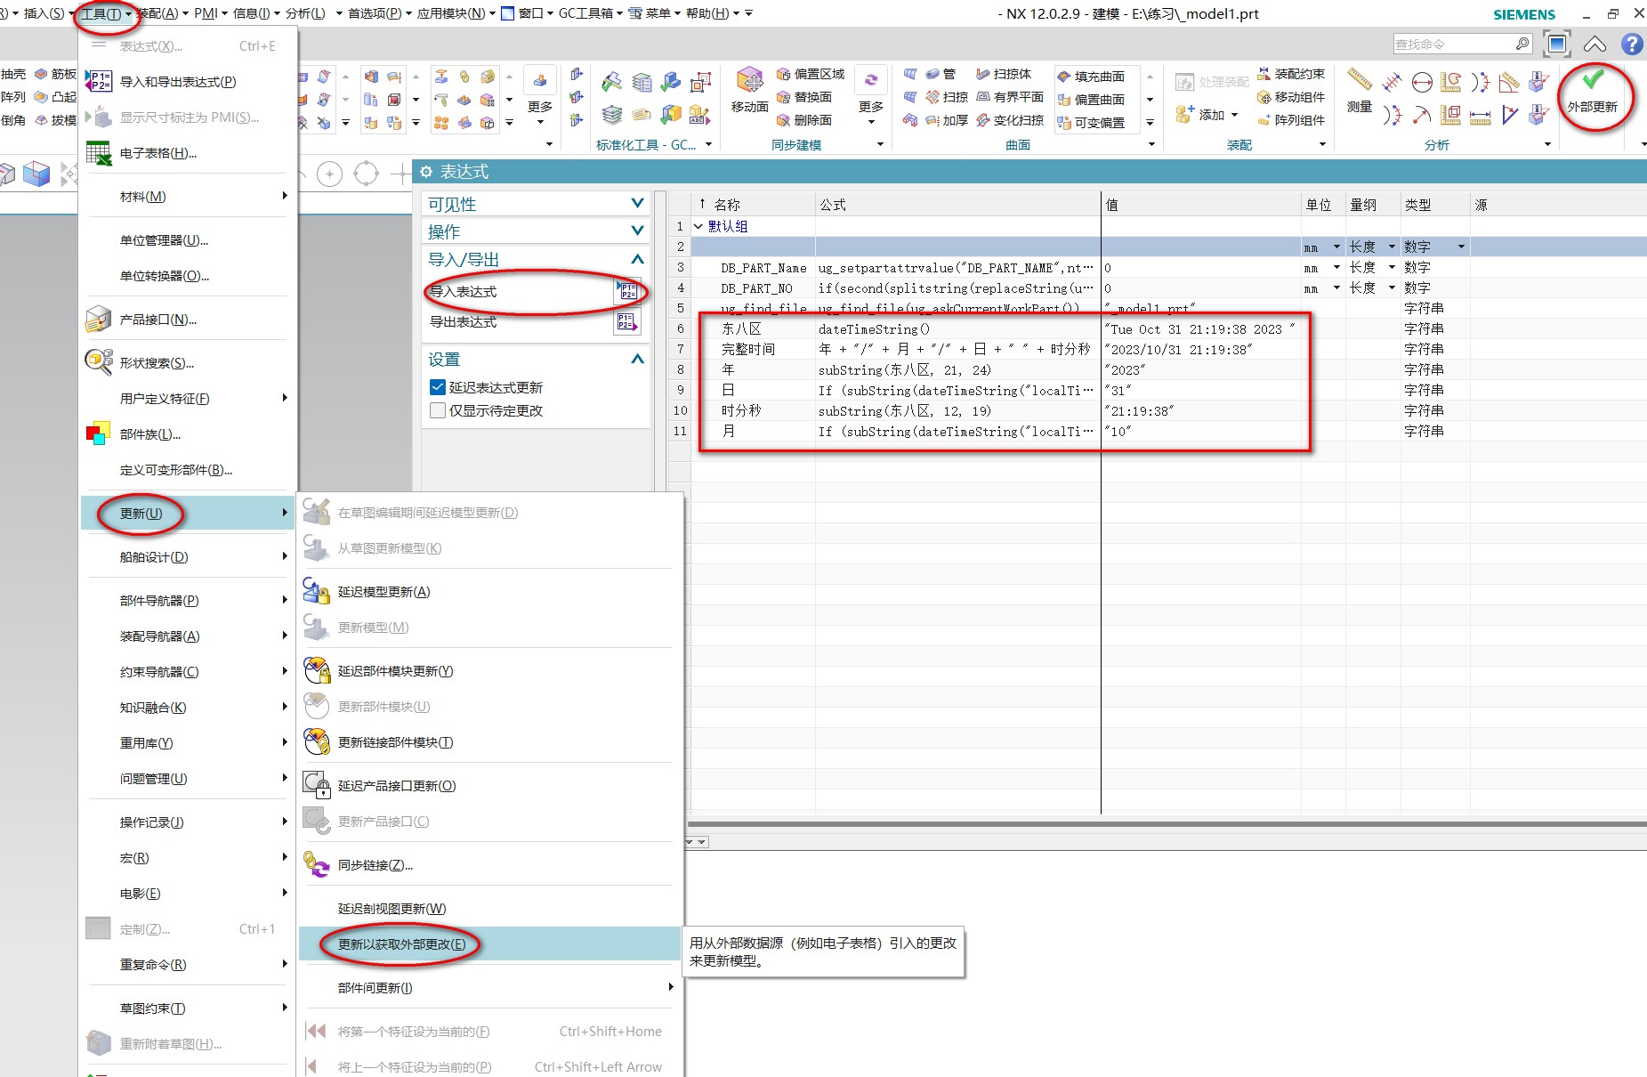Click the 有界平面 tool
This screenshot has height=1077, width=1647.
[x=1010, y=97]
